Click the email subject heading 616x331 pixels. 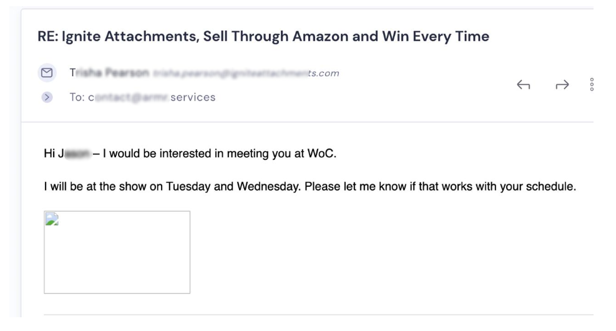(263, 36)
